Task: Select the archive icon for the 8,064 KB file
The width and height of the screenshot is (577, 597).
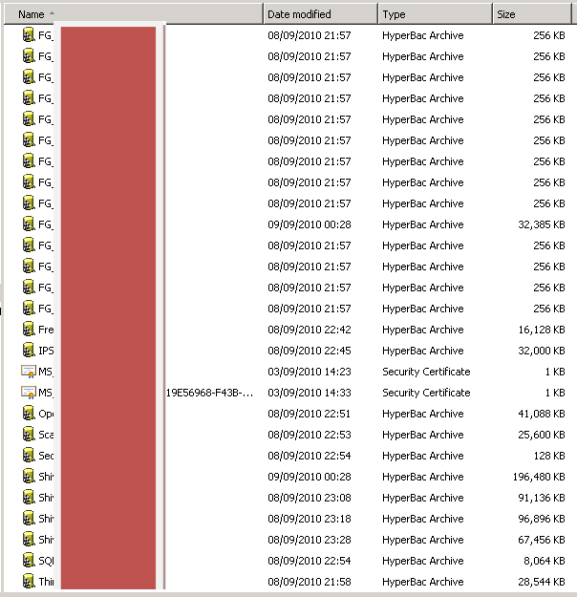Action: (x=28, y=561)
